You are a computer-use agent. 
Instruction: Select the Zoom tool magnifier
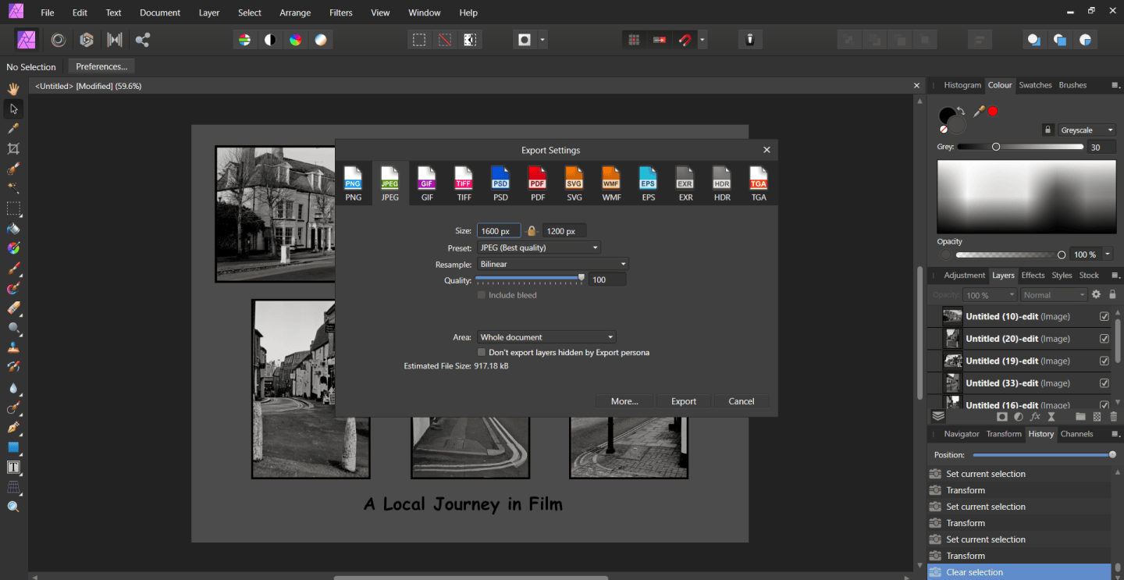[13, 507]
